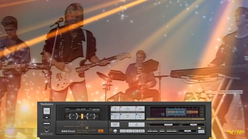
Task: Click the small button beneath the power button
Action: pyautogui.click(x=46, y=117)
